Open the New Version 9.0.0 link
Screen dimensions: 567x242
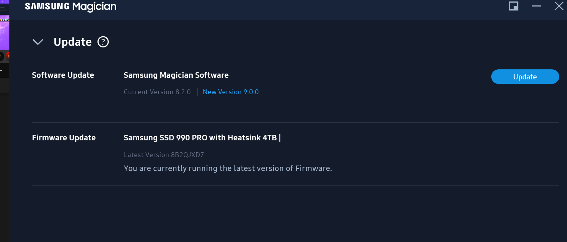231,92
